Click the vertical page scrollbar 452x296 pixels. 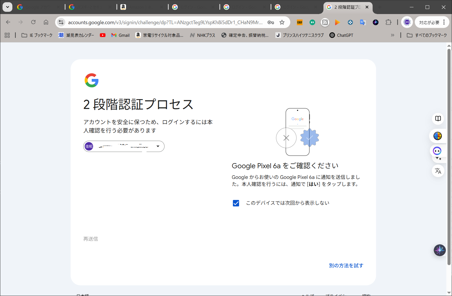coord(449,157)
